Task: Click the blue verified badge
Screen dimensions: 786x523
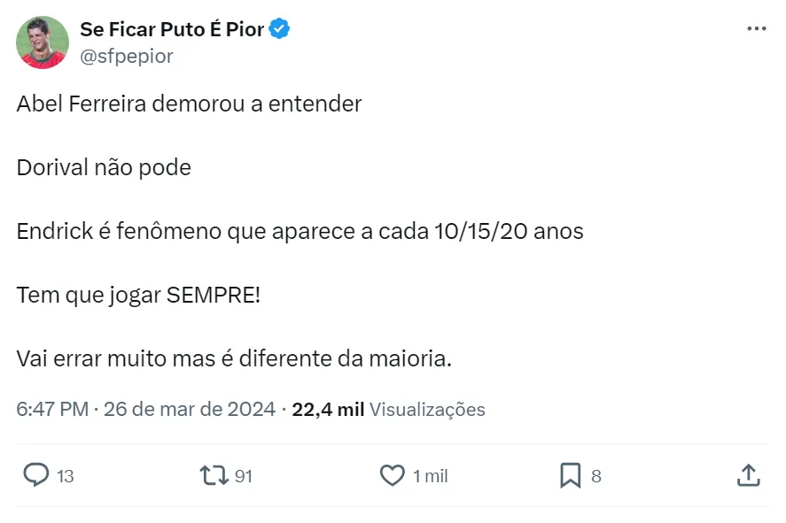Action: (x=279, y=29)
